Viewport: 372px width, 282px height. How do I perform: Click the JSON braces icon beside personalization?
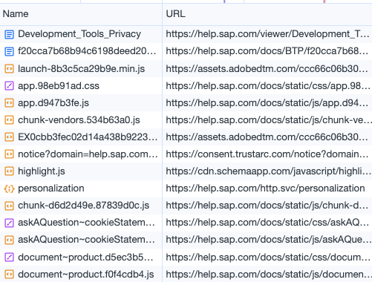tap(9, 188)
